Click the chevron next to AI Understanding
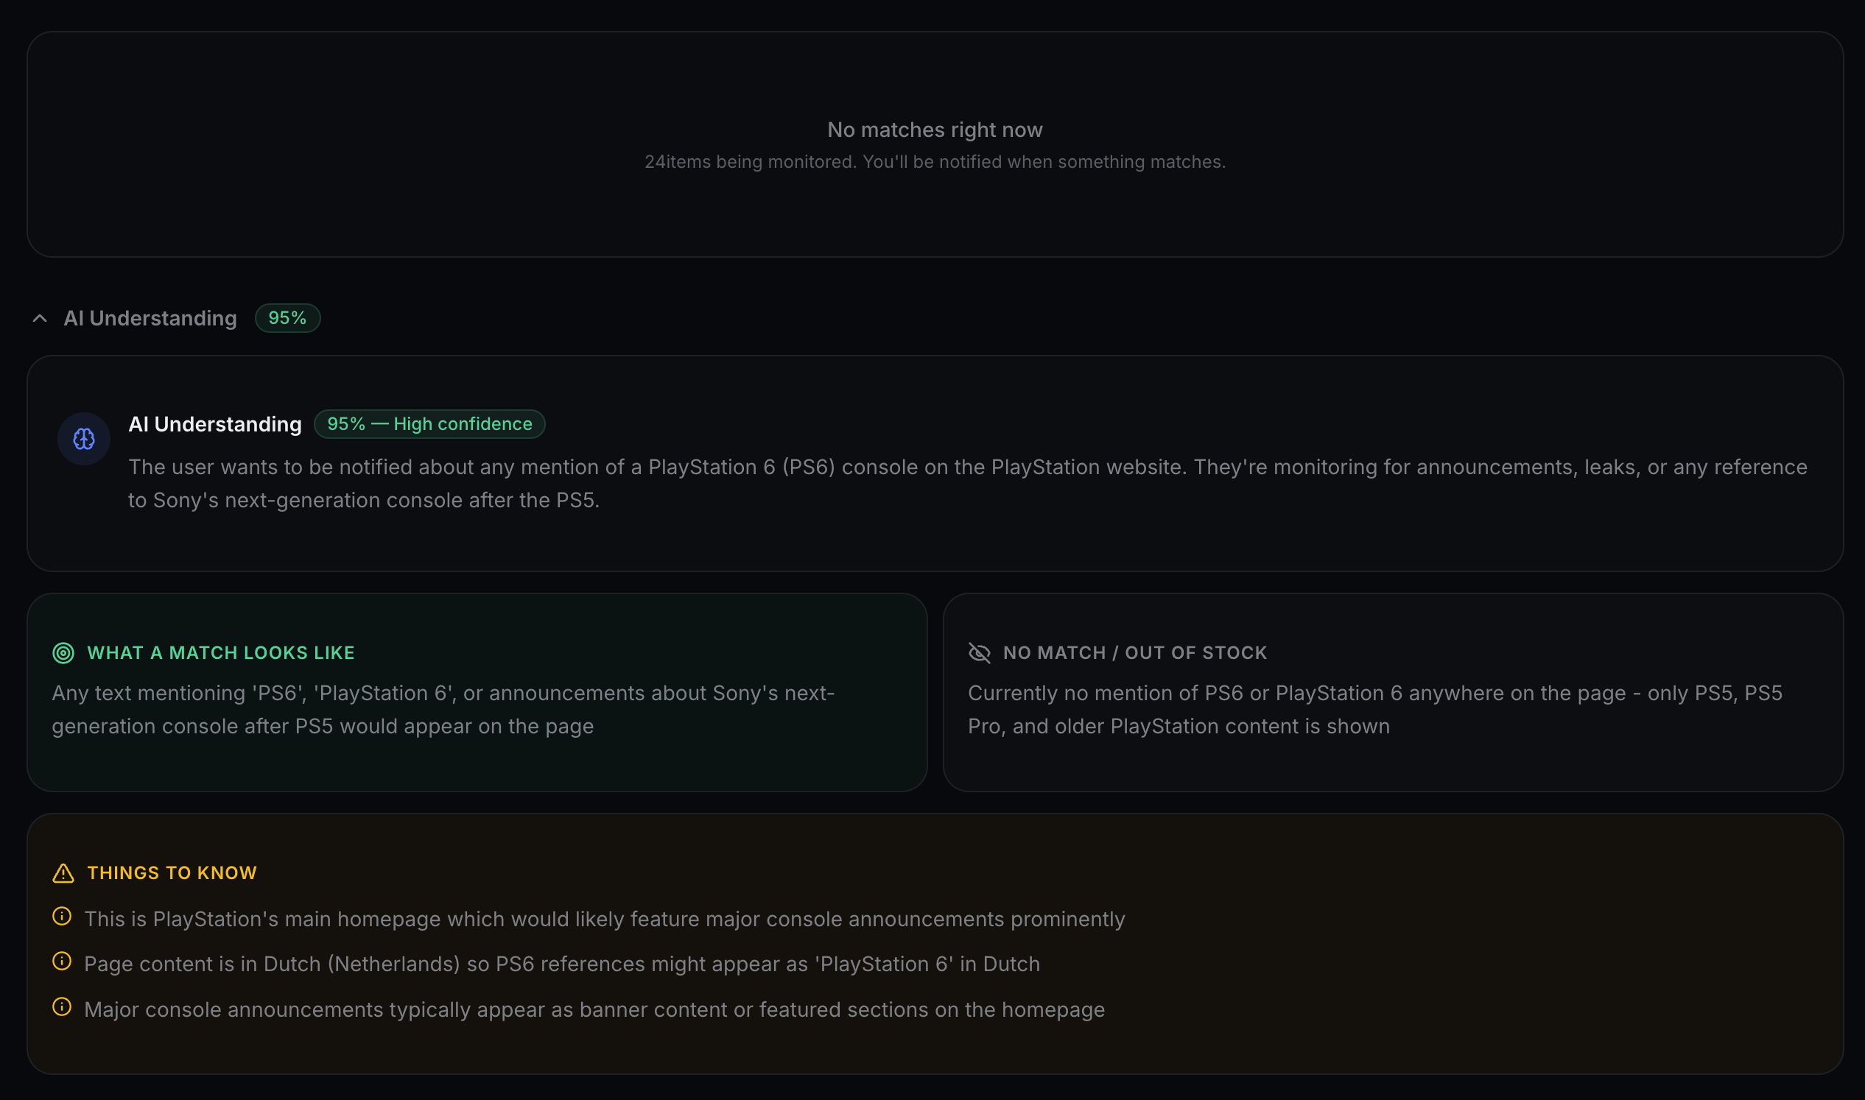1865x1100 pixels. [x=41, y=319]
